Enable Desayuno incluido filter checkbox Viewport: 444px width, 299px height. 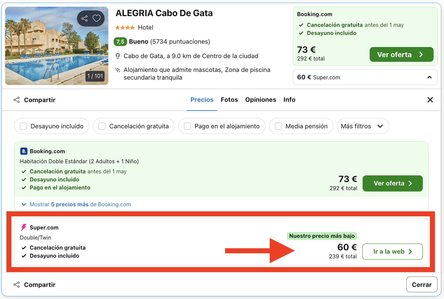pyautogui.click(x=24, y=126)
